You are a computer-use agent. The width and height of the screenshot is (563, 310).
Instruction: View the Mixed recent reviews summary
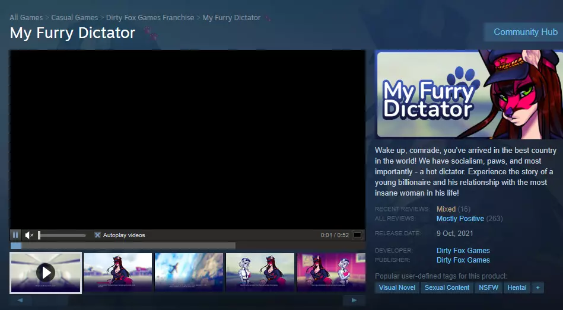click(446, 209)
